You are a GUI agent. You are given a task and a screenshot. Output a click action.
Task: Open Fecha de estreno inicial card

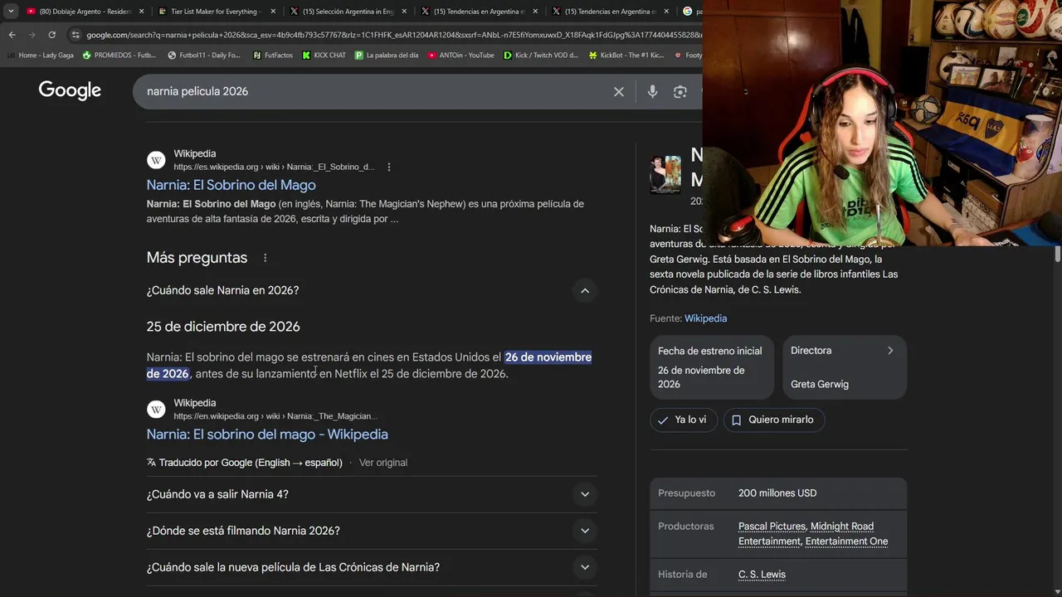coord(712,366)
